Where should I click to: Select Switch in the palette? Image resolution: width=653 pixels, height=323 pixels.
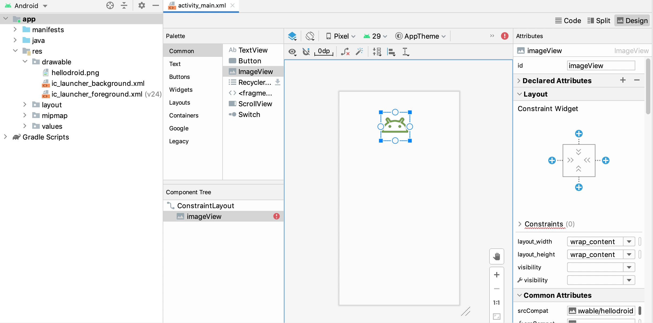253,115
